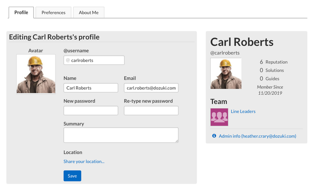Grab the Summary box resize handle
Image resolution: width=315 pixels, height=189 pixels.
tap(176, 141)
